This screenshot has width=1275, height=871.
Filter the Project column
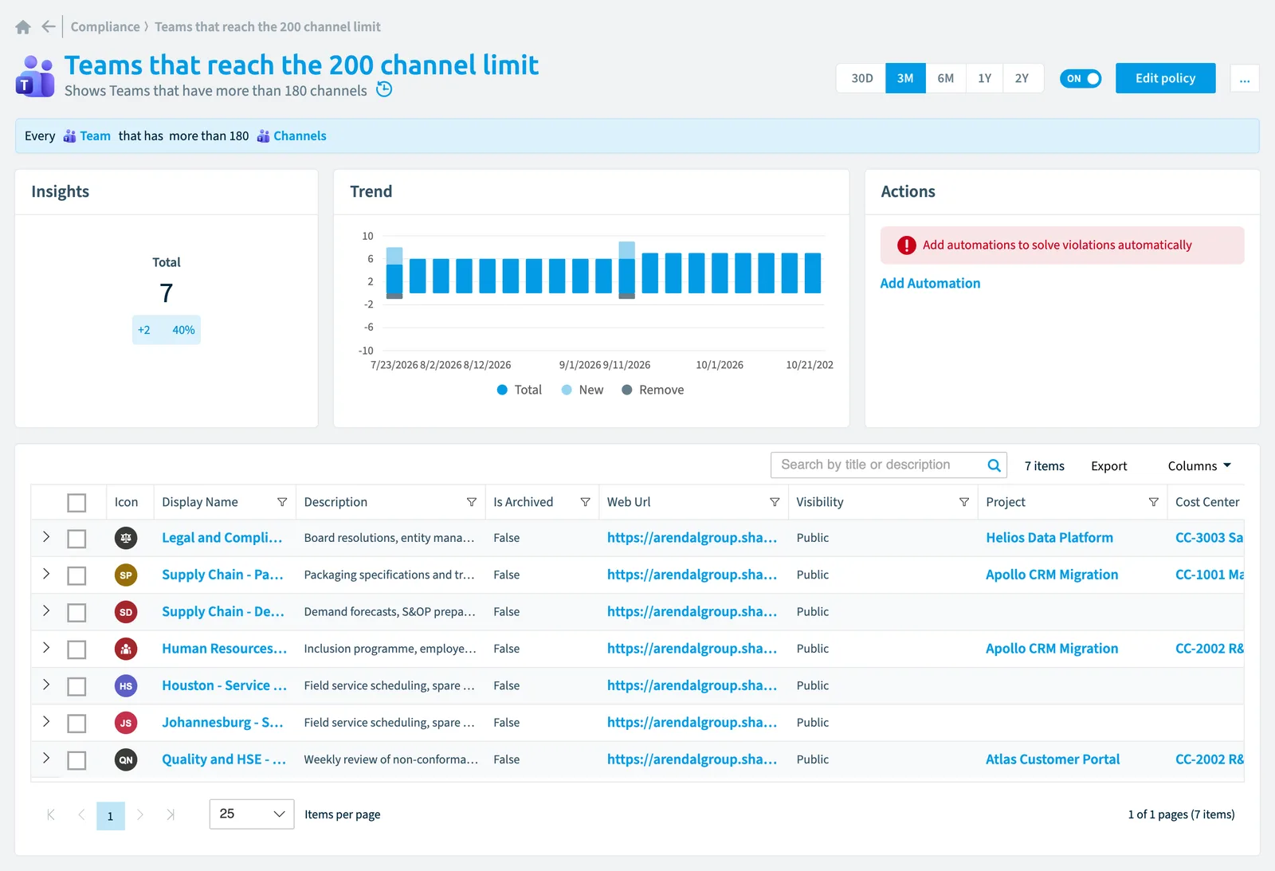pos(1154,502)
